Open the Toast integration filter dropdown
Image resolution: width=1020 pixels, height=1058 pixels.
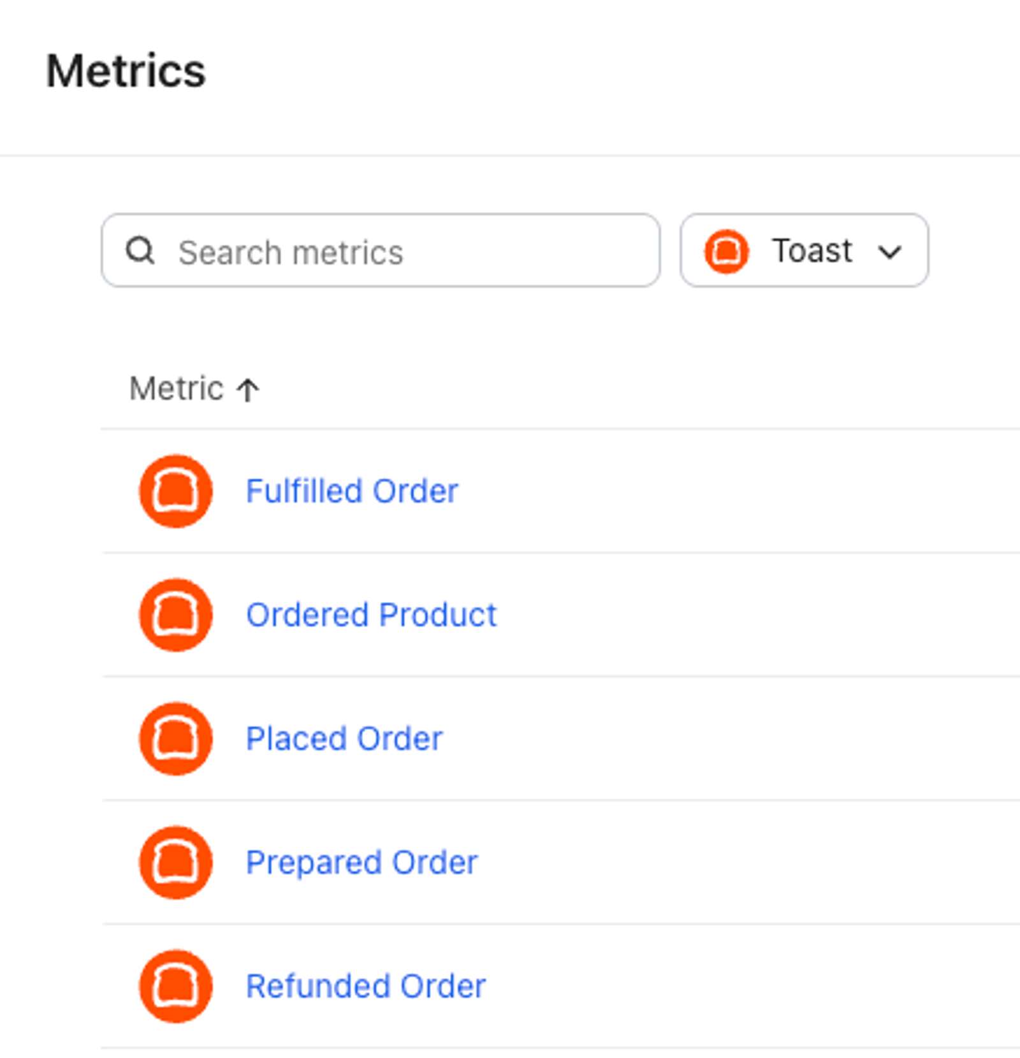pyautogui.click(x=804, y=251)
